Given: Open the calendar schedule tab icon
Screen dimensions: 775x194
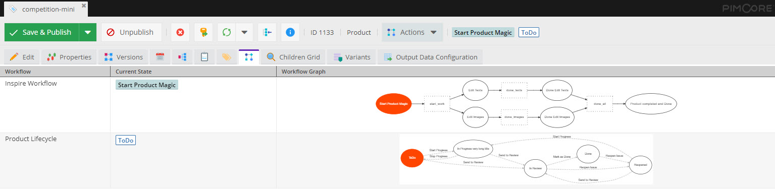Looking at the screenshot, I should point(160,57).
